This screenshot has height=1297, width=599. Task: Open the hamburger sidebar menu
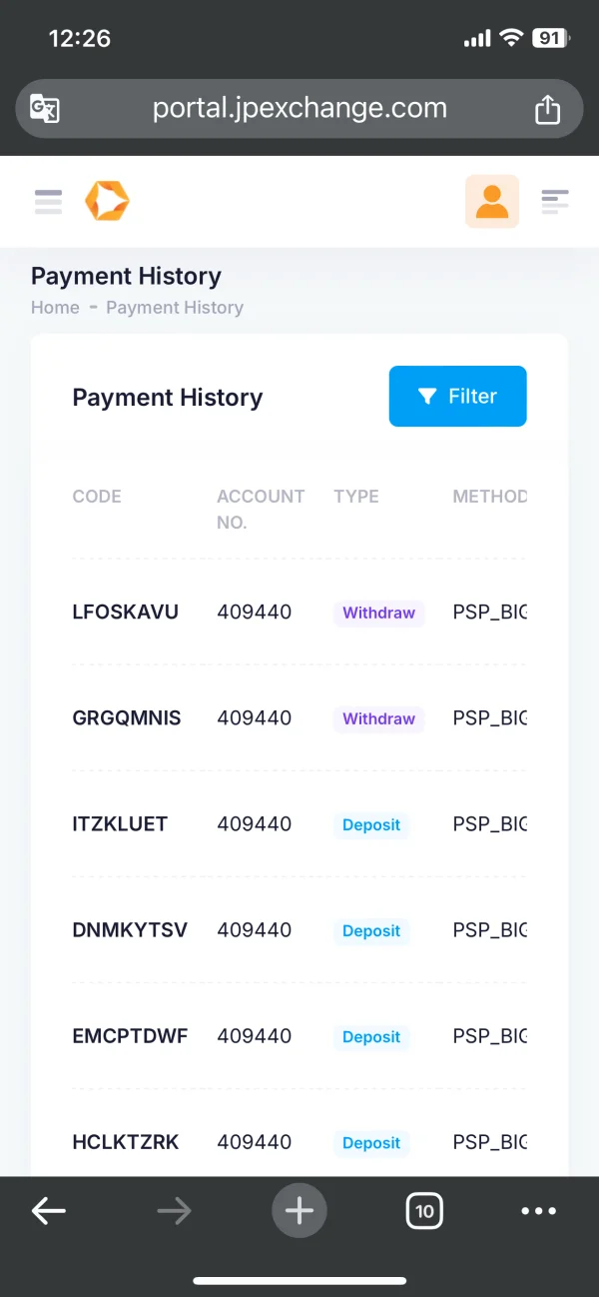click(48, 202)
